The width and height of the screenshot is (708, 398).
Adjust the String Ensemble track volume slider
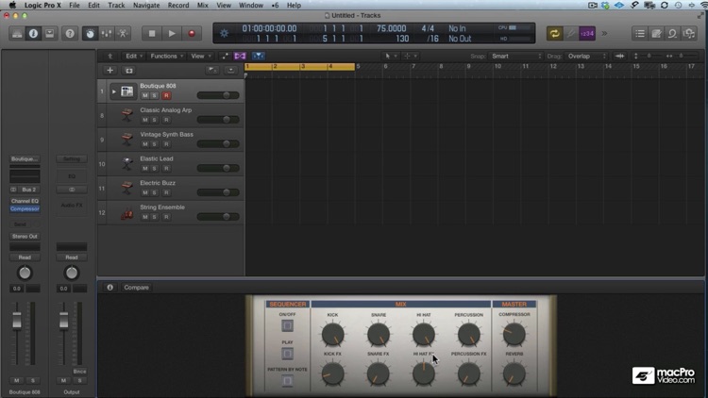click(x=218, y=217)
